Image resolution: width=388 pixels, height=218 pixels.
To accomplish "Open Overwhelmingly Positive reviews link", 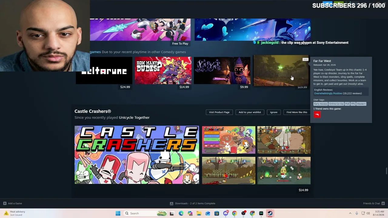I will [328, 93].
